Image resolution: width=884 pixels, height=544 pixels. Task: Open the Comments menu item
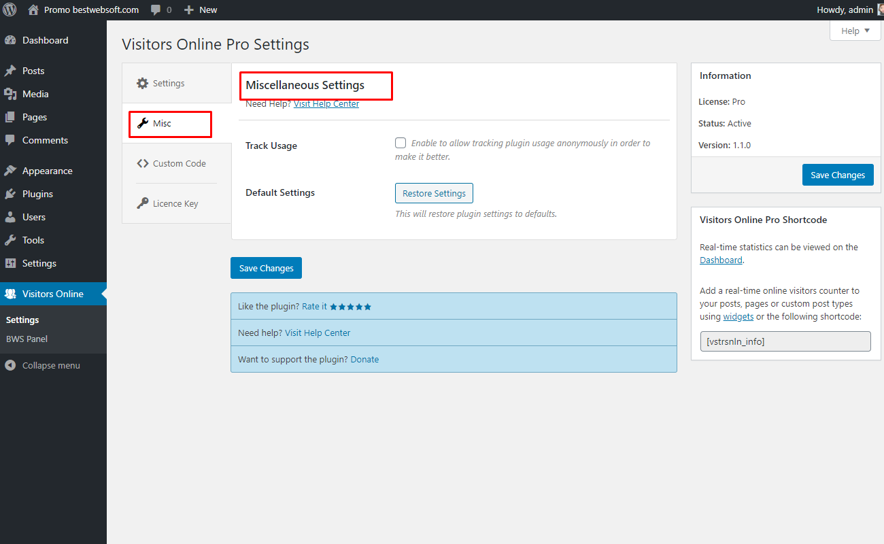tap(53, 140)
